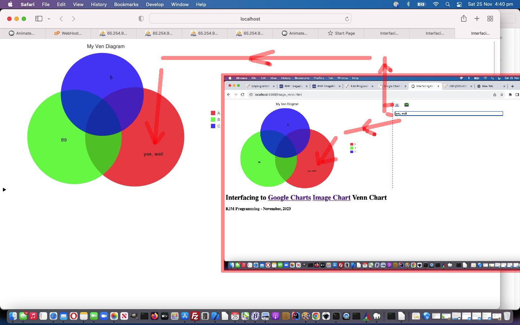Open the History menu
520x325 pixels.
99,4
